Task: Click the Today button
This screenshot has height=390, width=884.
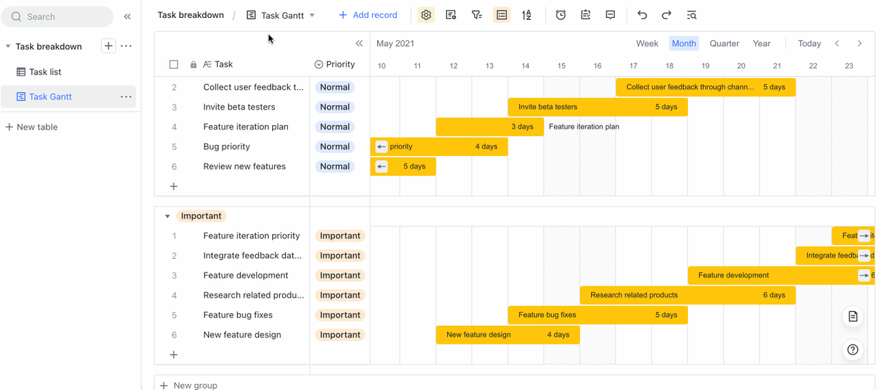Action: (x=809, y=43)
